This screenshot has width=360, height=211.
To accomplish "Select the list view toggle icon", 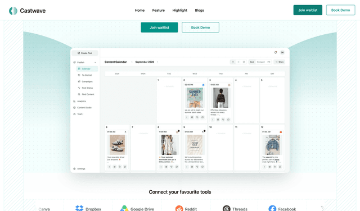I will (x=238, y=62).
